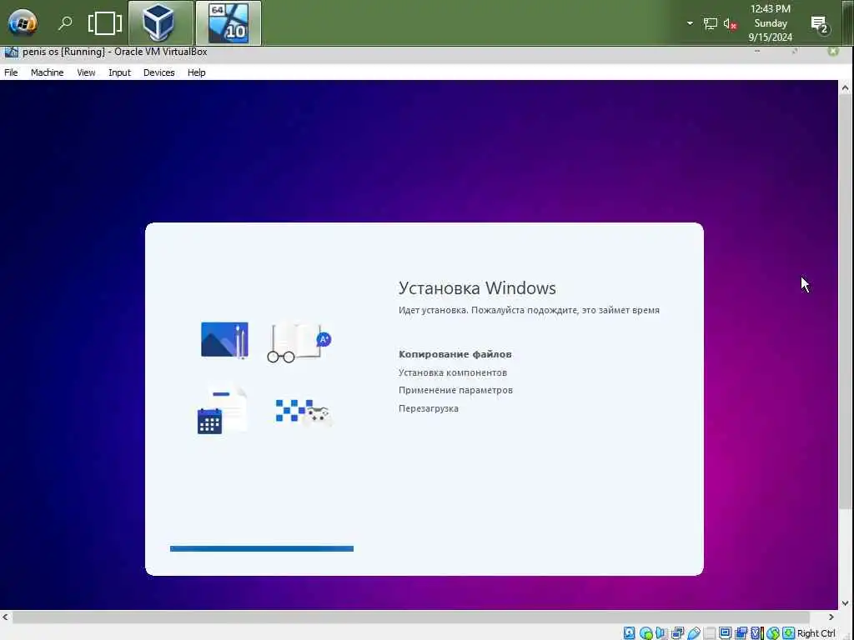Click the vertical scrollbar down arrow

846,603
